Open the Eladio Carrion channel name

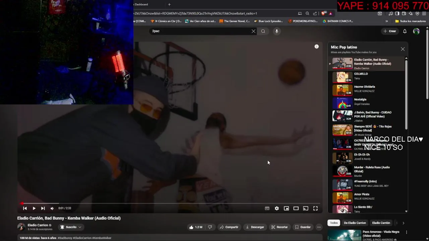tap(38, 225)
